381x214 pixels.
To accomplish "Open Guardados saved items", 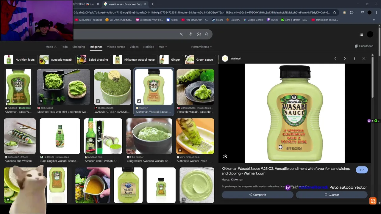I will click(x=364, y=46).
